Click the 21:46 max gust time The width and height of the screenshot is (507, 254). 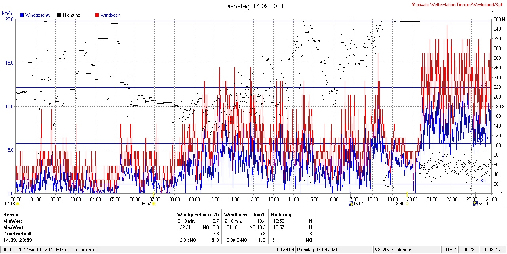pos(232,227)
